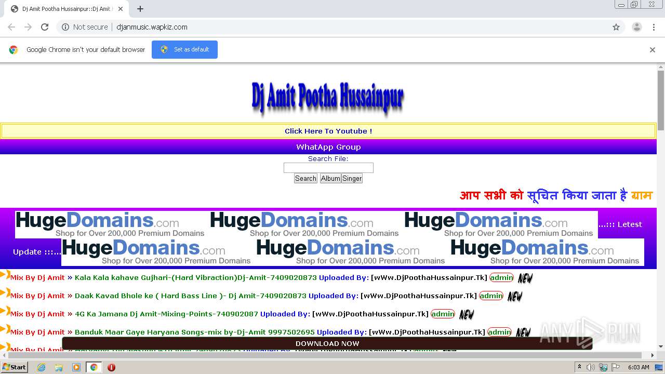Open the Windows Start menu

point(14,367)
